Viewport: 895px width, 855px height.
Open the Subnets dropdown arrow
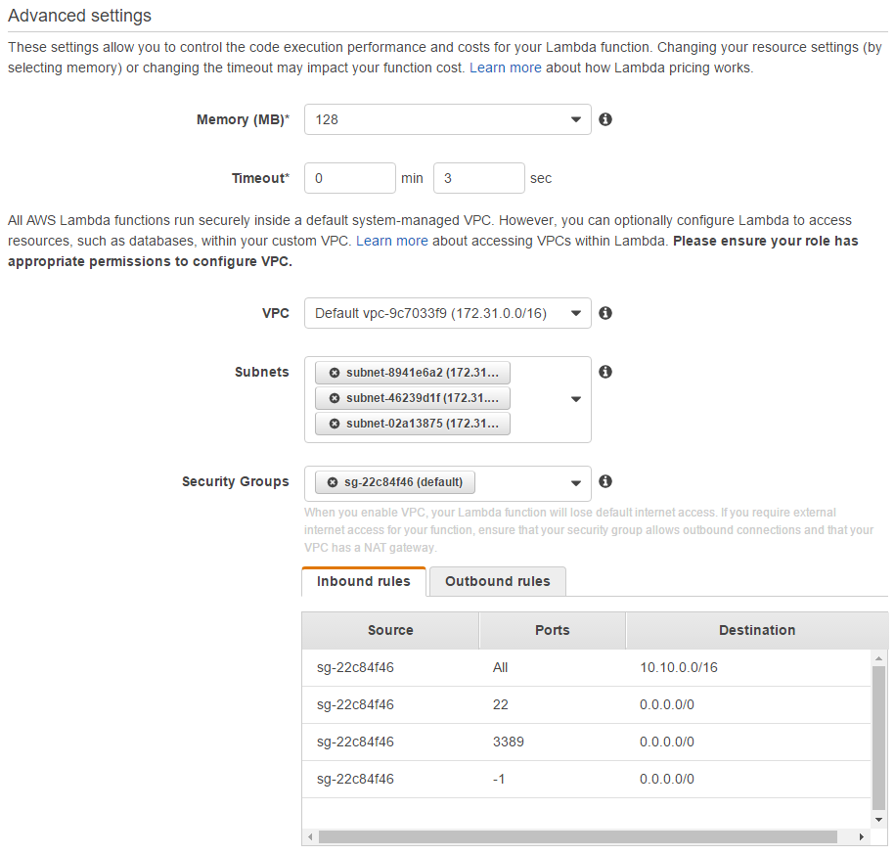tap(576, 399)
